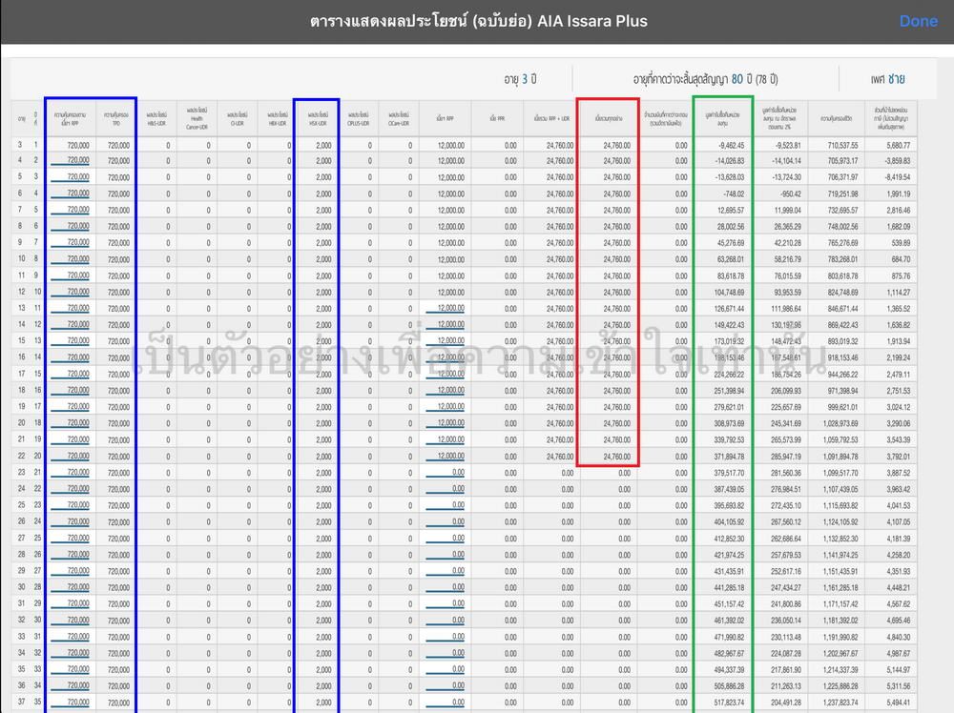Select the cell showing 58,216.79
Screen dimensions: 954x713
pyautogui.click(x=788, y=259)
